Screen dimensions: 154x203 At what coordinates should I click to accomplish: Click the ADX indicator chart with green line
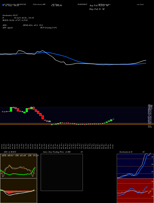[x=18, y=166]
